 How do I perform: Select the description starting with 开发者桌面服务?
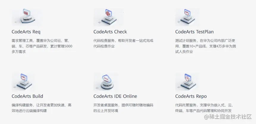[x=124, y=108]
